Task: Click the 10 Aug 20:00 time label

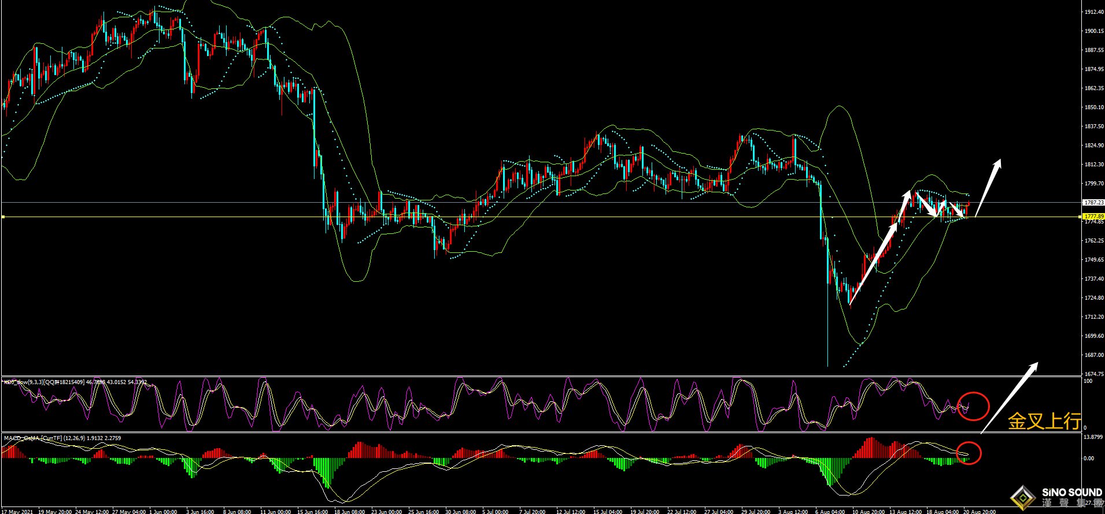Action: (x=868, y=511)
